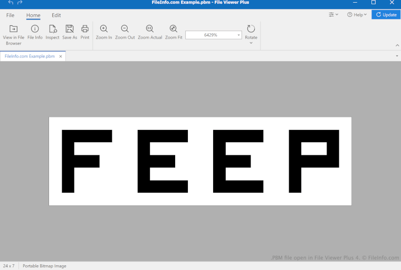Click the redo arrow in title bar

[x=20, y=3]
